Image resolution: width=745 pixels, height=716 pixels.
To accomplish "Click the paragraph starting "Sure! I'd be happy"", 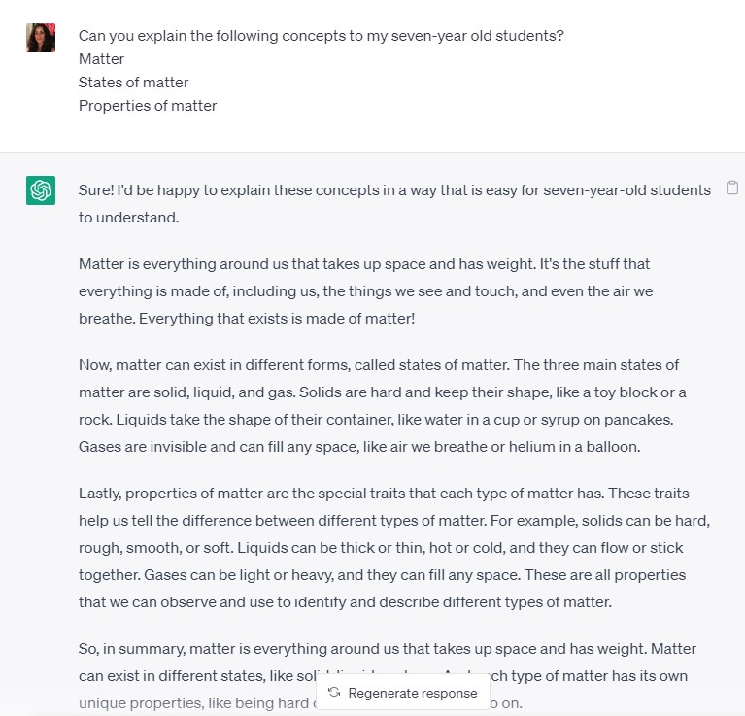I will [x=394, y=203].
